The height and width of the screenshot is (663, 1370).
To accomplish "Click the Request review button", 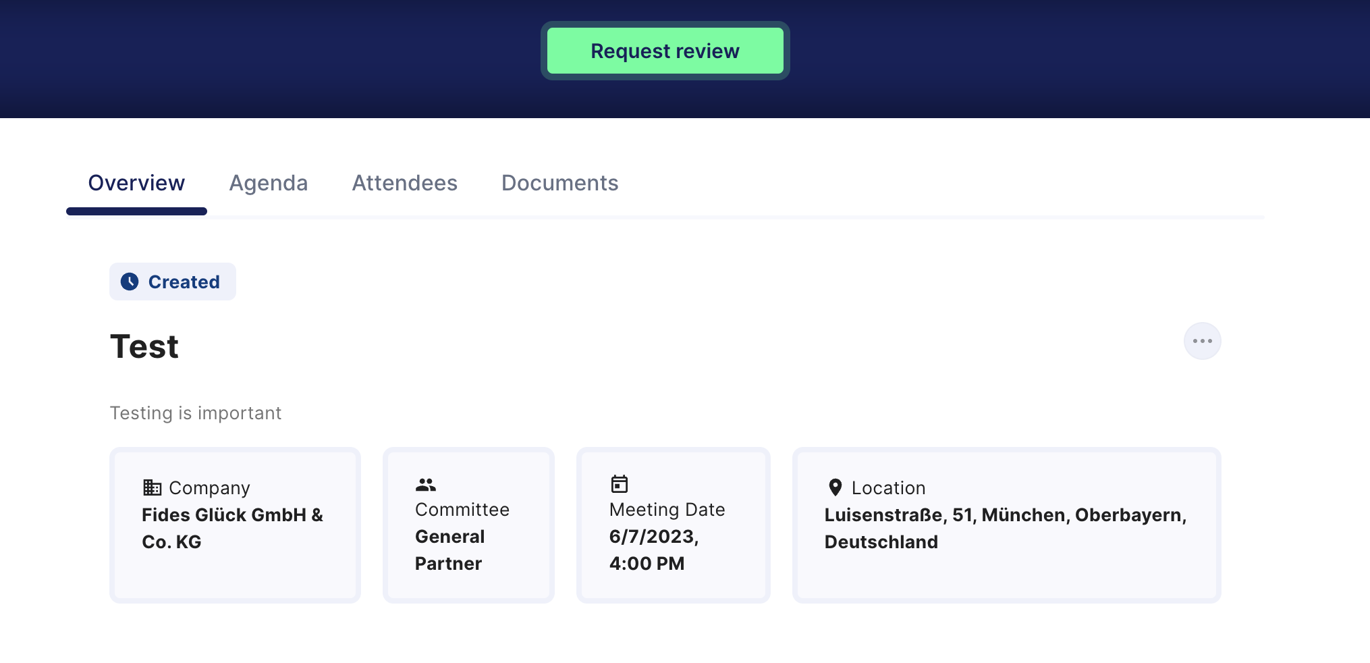I will click(665, 51).
